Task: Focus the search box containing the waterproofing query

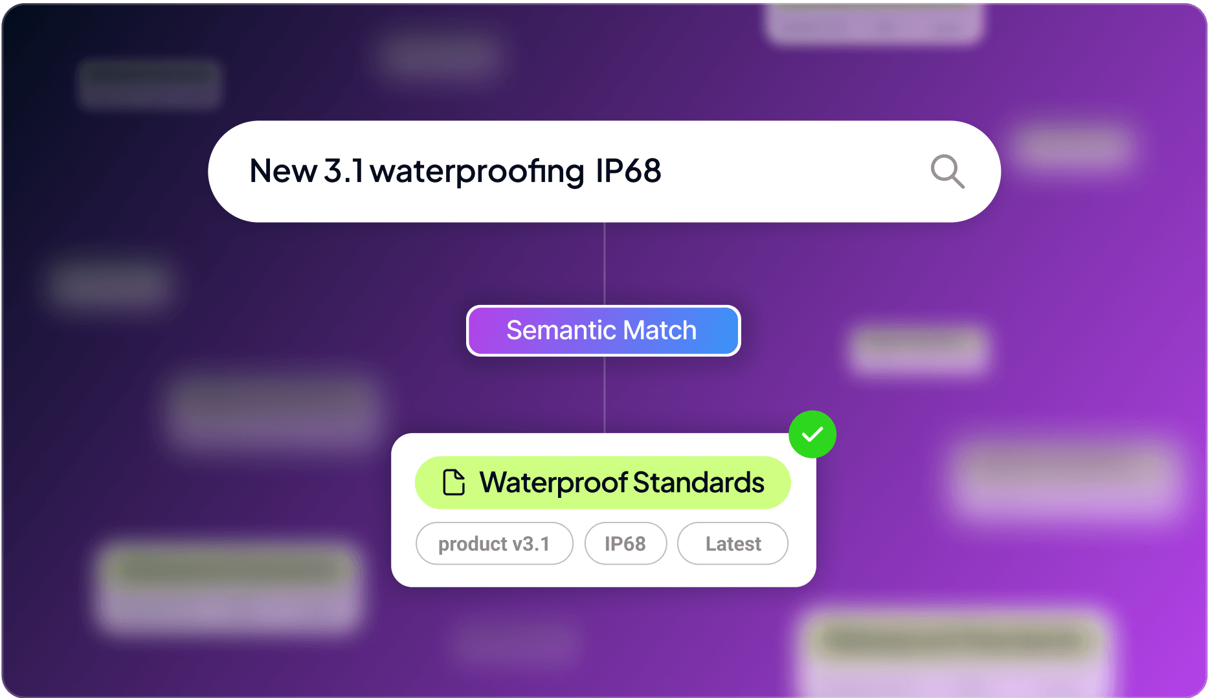Action: pos(777,172)
